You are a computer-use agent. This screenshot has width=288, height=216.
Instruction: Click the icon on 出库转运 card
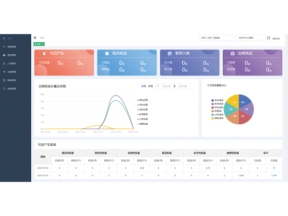[x=232, y=54]
